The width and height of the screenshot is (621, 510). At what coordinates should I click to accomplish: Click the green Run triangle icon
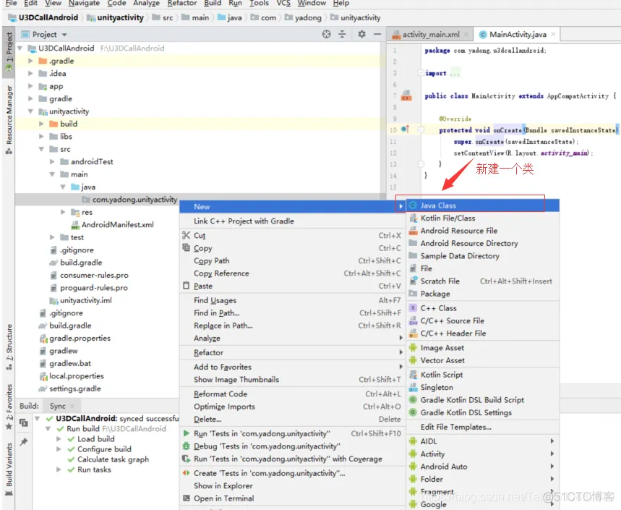(186, 433)
